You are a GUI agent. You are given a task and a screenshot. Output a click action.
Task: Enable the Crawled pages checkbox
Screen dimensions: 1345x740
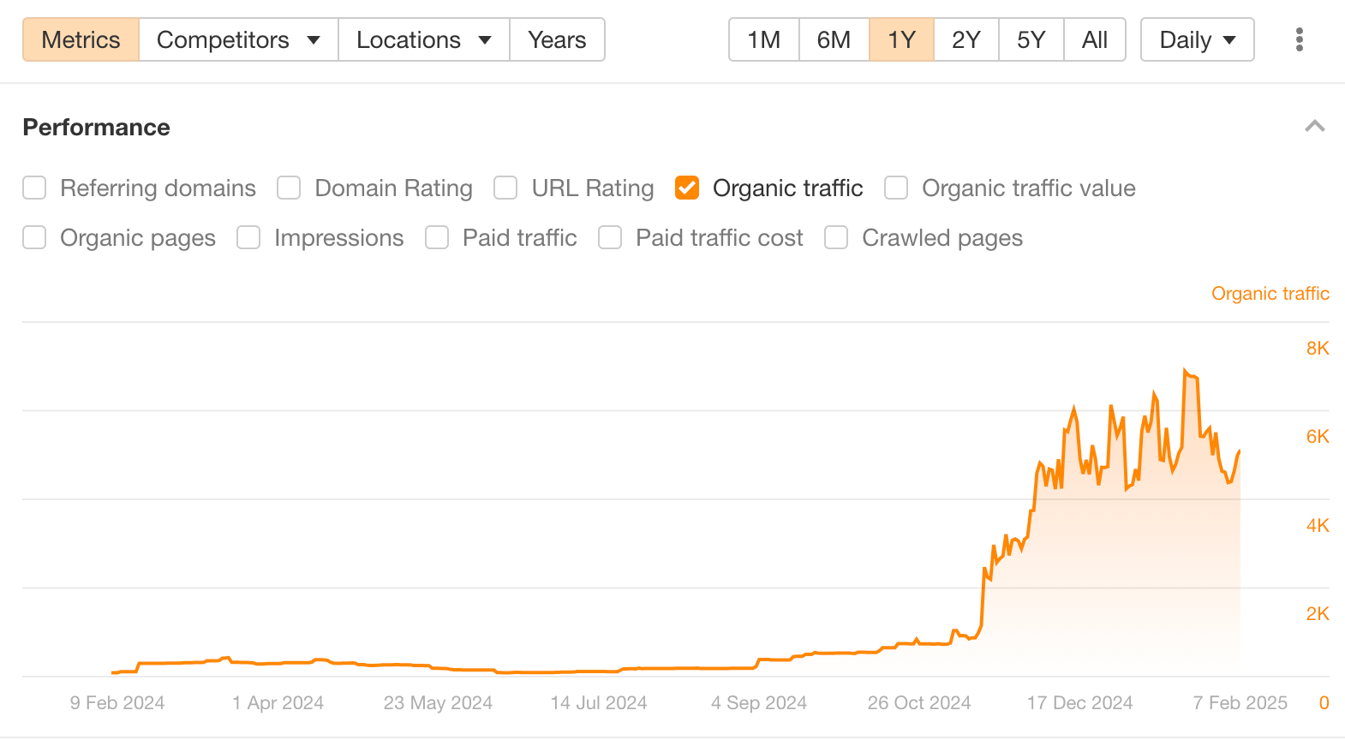(x=836, y=237)
